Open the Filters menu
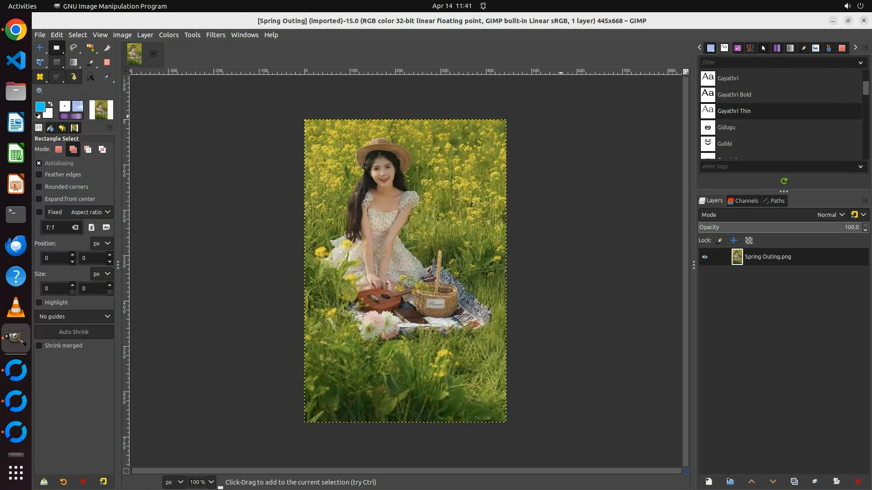 click(215, 35)
